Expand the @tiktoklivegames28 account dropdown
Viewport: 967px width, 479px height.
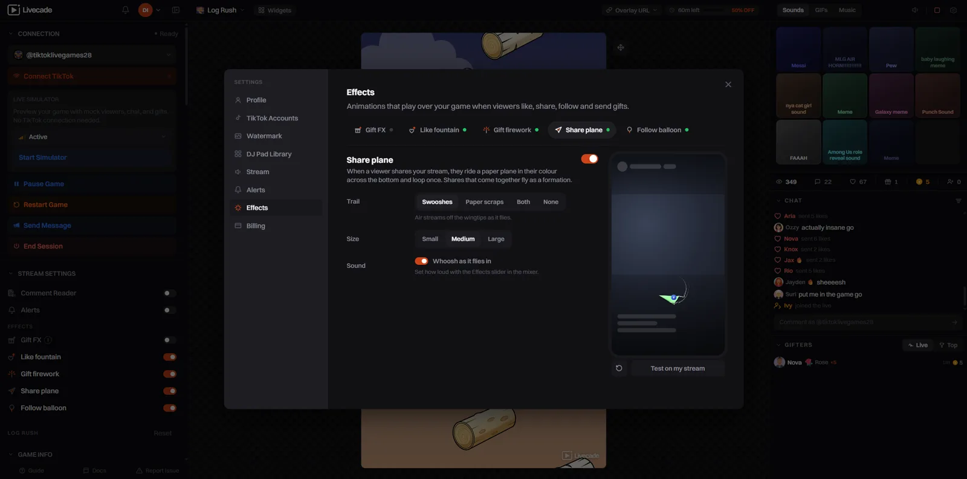coord(92,55)
